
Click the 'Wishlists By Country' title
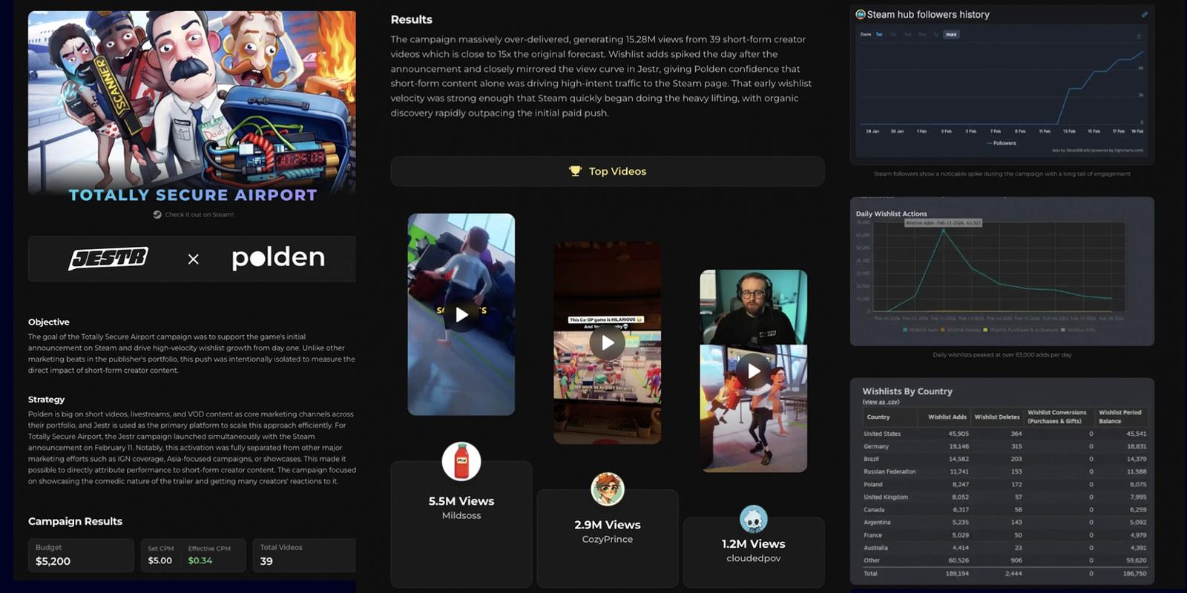click(907, 391)
